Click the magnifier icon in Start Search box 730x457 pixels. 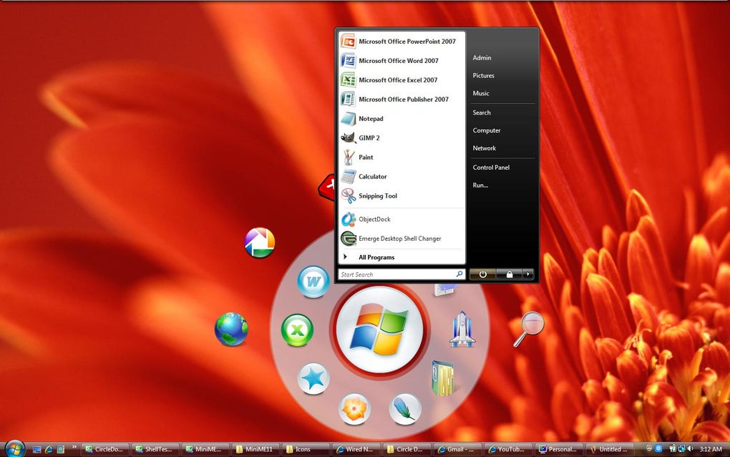[x=459, y=274]
